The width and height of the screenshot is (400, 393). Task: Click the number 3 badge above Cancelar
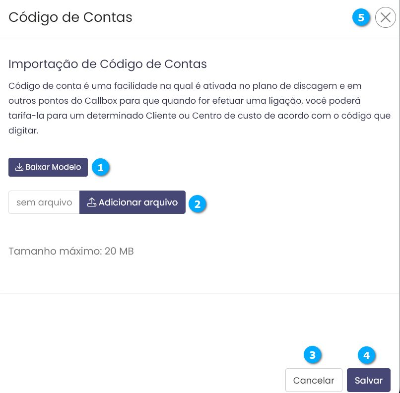coord(312,355)
